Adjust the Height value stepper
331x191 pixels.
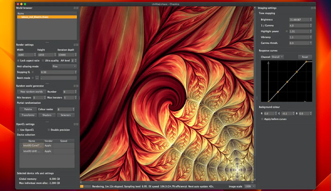[55, 55]
